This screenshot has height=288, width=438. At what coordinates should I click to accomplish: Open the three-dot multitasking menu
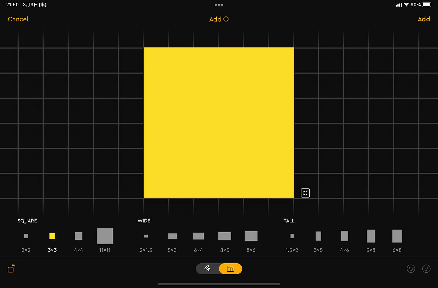pyautogui.click(x=219, y=5)
